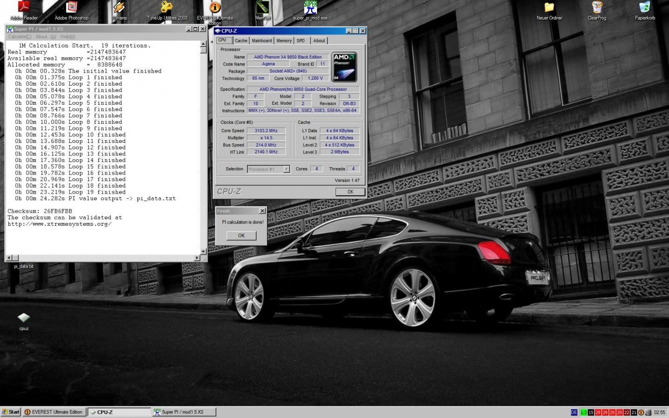Click OK button in CPU-Z window

coord(351,192)
